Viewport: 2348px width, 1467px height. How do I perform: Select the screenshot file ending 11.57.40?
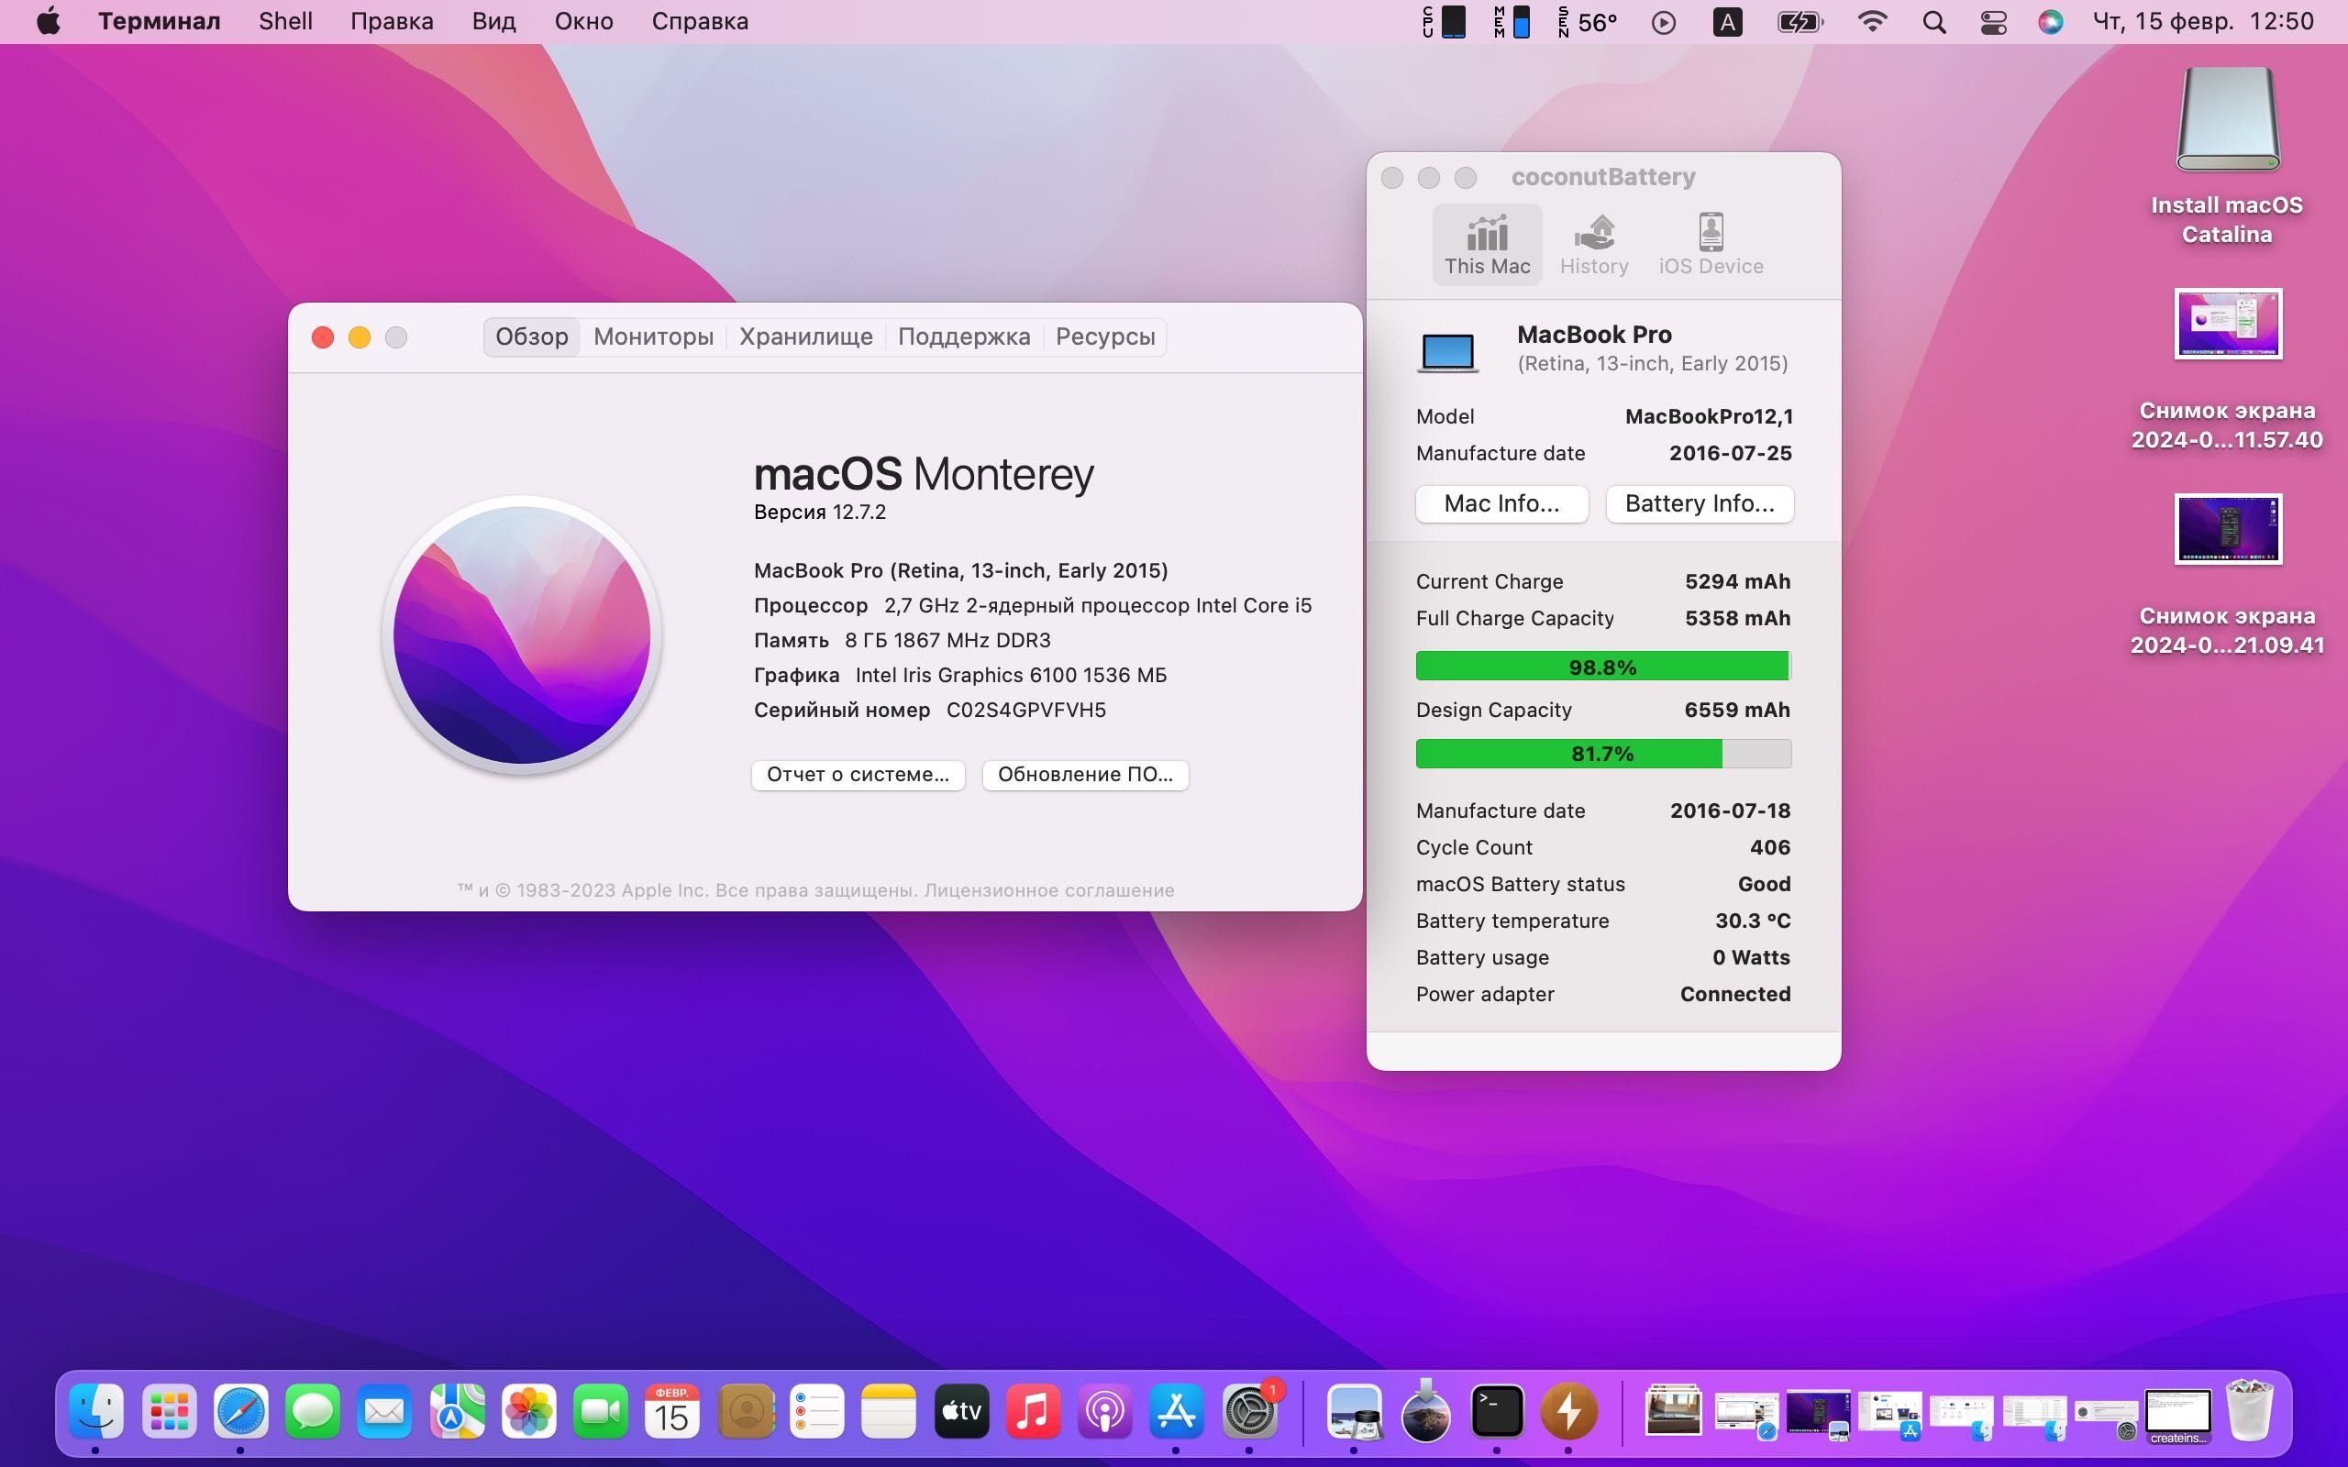click(x=2228, y=370)
